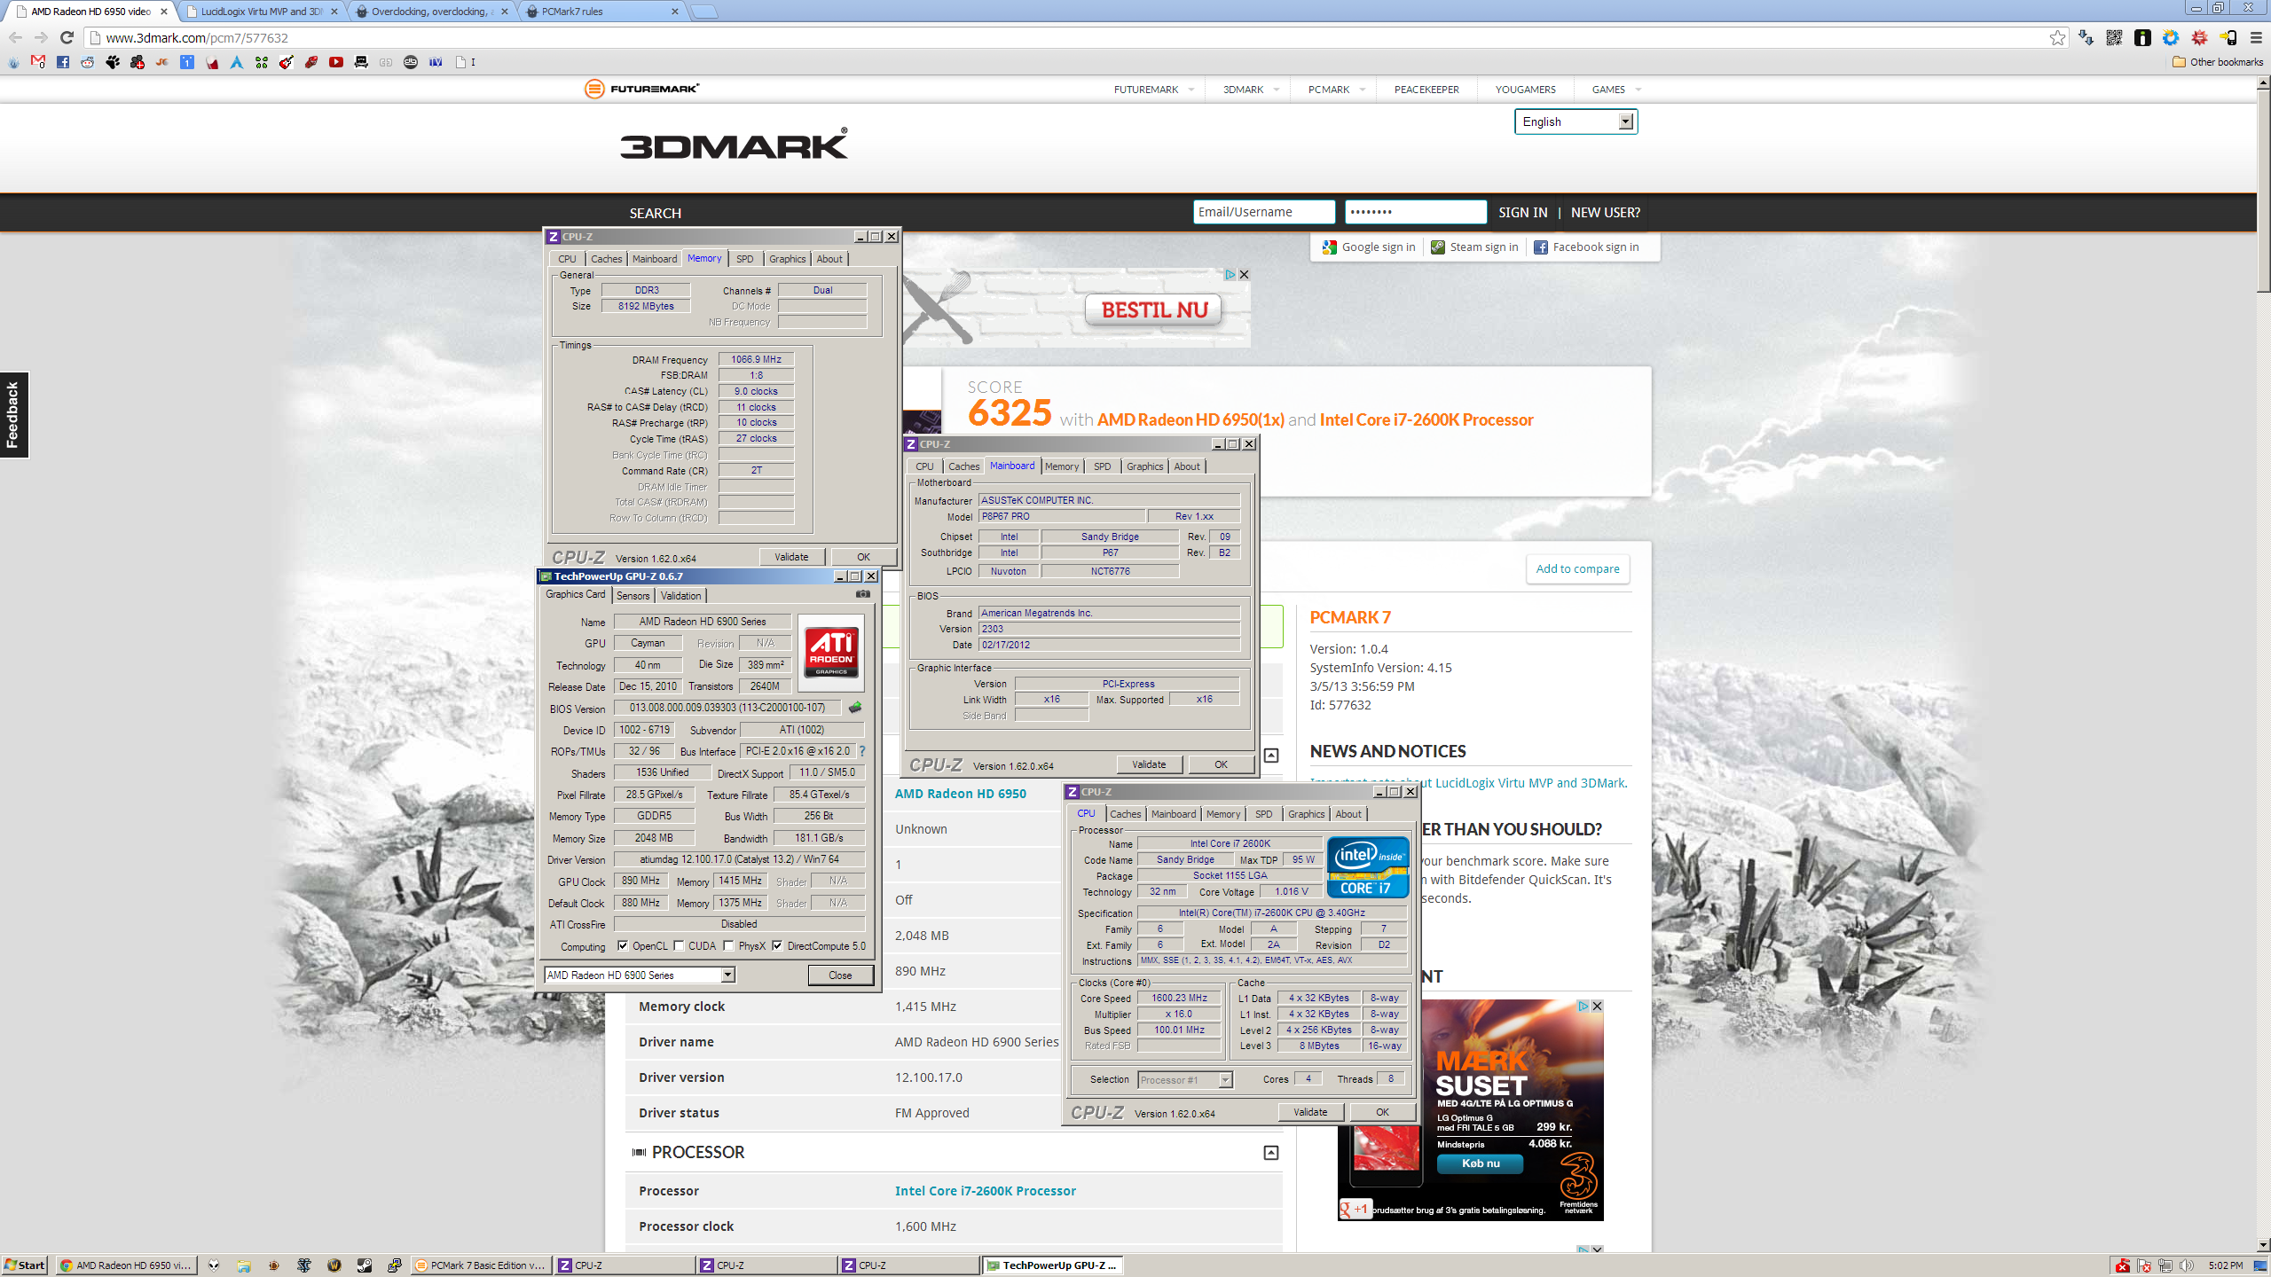Open Sensors tab in GPU-Z
Viewport: 2271px width, 1277px height.
633,596
